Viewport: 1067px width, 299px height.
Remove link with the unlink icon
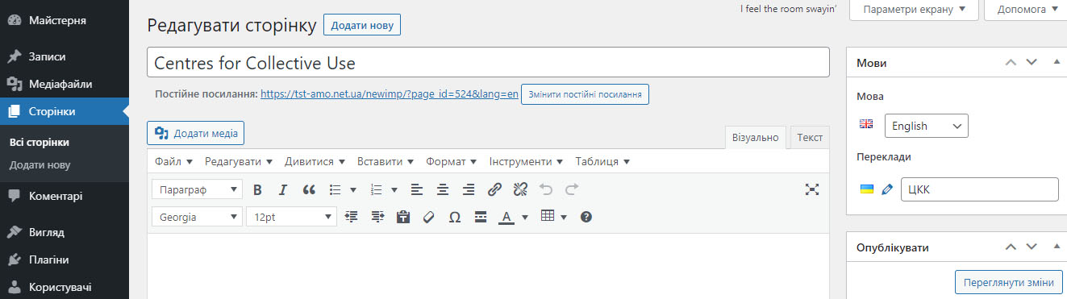point(520,190)
